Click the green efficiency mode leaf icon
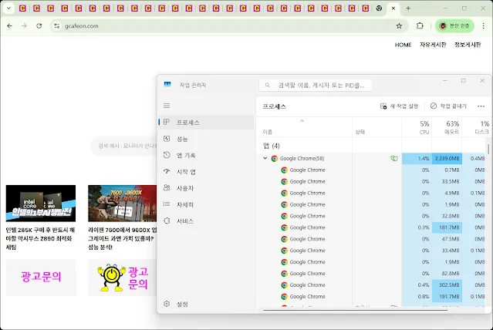Viewport: 493px width, 330px height. pyautogui.click(x=394, y=158)
